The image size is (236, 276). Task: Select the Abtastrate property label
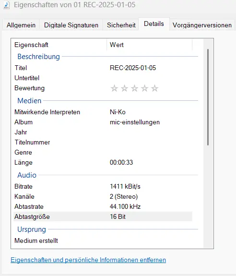(29, 206)
